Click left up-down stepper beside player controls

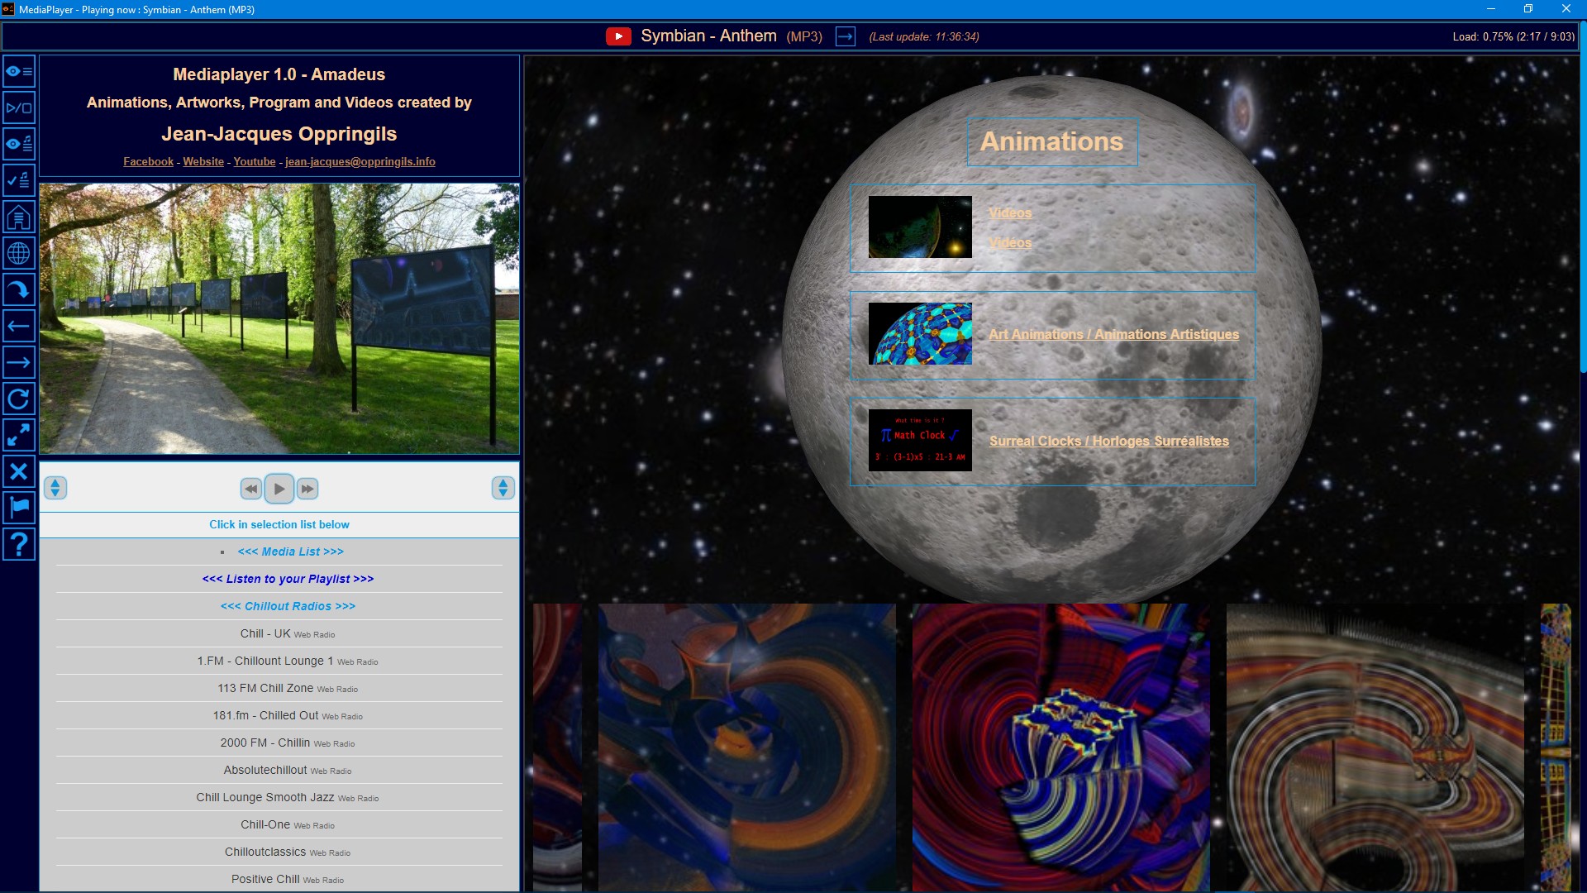pyautogui.click(x=55, y=488)
